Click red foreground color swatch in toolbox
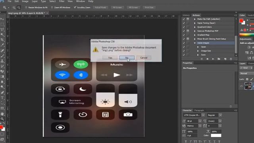This screenshot has height=143, width=254. pos(1,127)
